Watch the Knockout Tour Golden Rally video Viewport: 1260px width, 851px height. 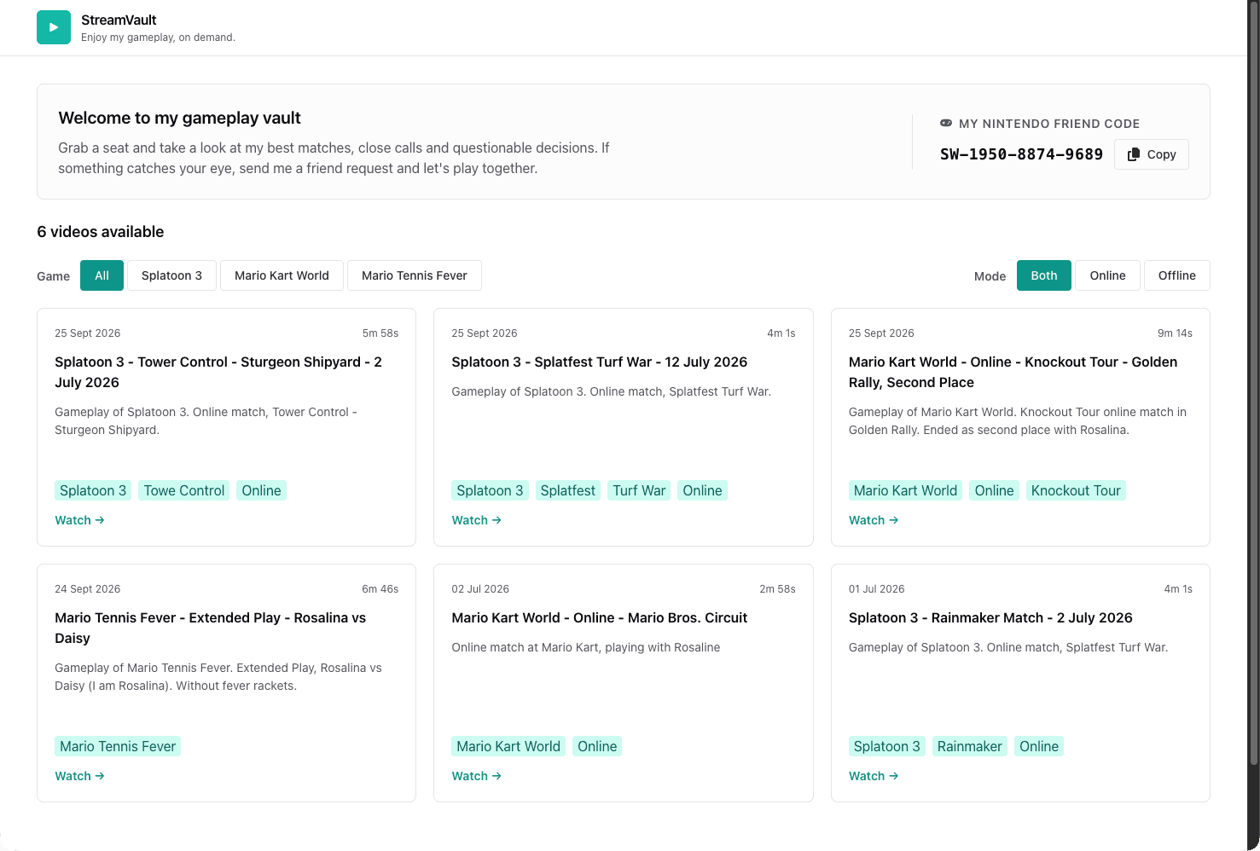(874, 520)
